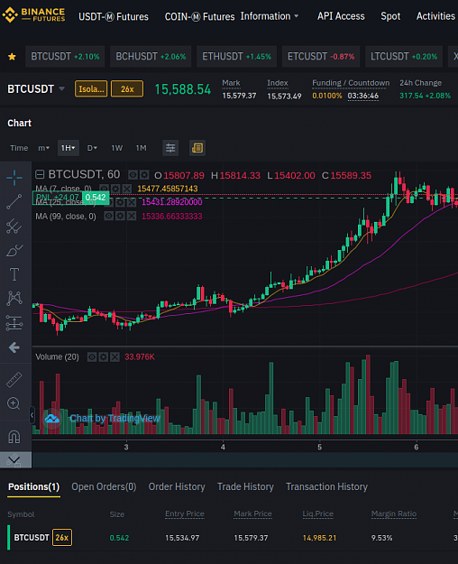458x564 pixels.
Task: Toggle the magnet mode icon
Action: click(14, 437)
